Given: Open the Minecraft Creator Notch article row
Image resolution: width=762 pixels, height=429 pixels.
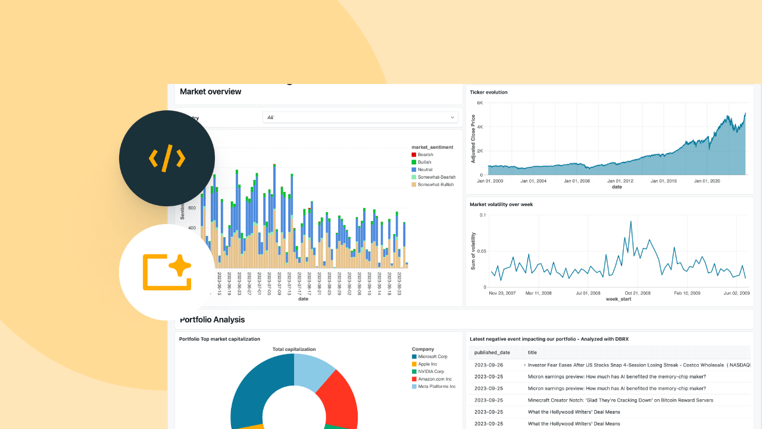Looking at the screenshot, I should pos(620,400).
